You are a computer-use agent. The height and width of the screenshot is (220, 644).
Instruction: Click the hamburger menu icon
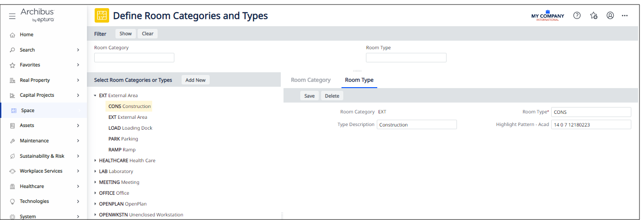tap(12, 16)
